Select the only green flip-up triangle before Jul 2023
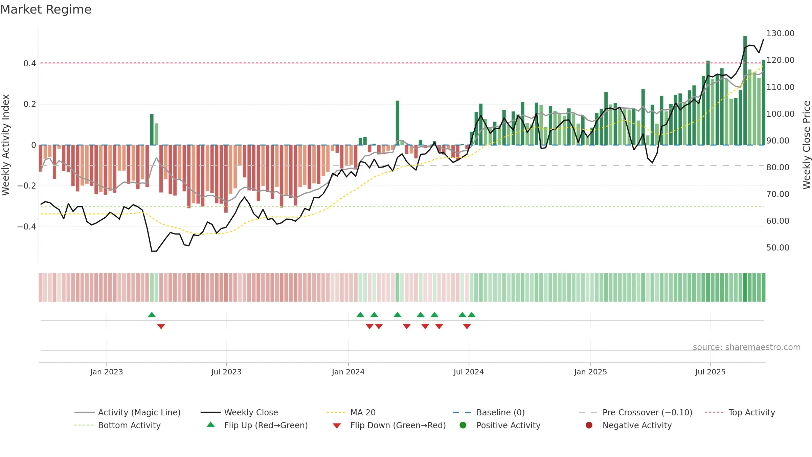This screenshot has height=457, width=812. coord(152,314)
